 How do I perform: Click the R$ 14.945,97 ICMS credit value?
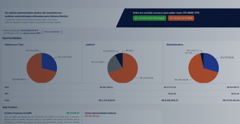point(73,113)
